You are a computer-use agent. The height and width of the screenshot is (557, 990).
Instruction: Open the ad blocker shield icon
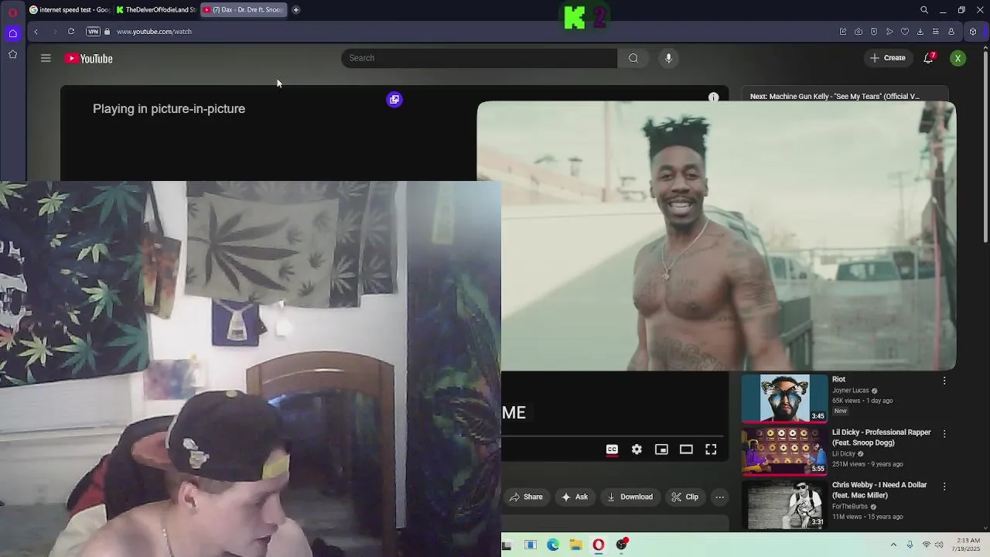pos(874,32)
